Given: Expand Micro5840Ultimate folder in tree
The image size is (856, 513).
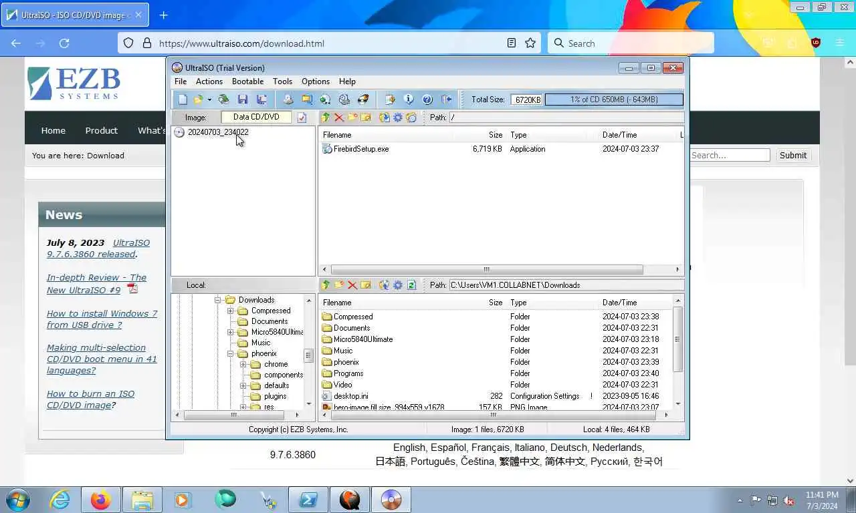Looking at the screenshot, I should point(231,332).
